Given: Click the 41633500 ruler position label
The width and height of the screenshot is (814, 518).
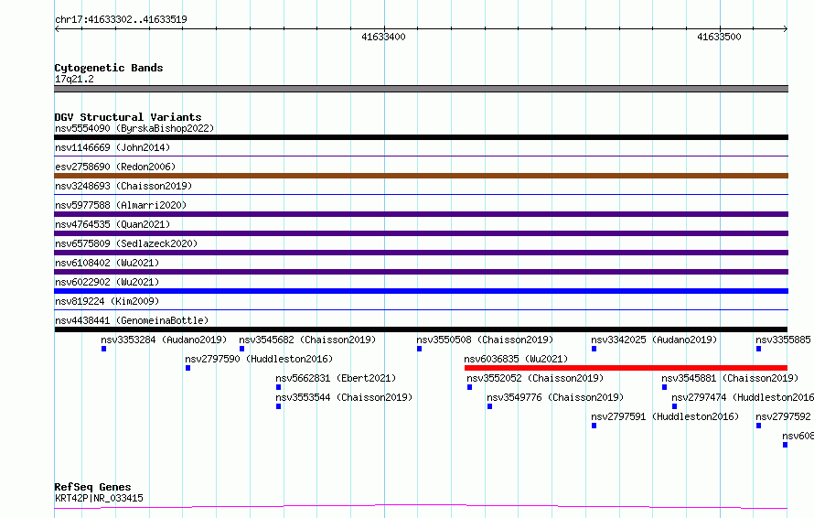Looking at the screenshot, I should (719, 37).
